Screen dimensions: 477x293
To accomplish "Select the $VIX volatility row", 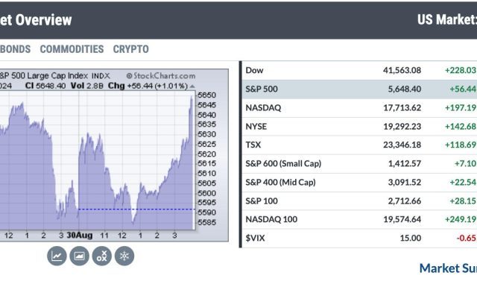I will tap(359, 239).
